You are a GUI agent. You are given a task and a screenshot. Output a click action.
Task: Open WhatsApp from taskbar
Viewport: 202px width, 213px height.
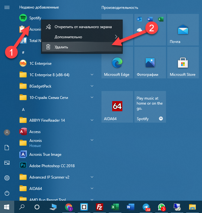click(162, 207)
